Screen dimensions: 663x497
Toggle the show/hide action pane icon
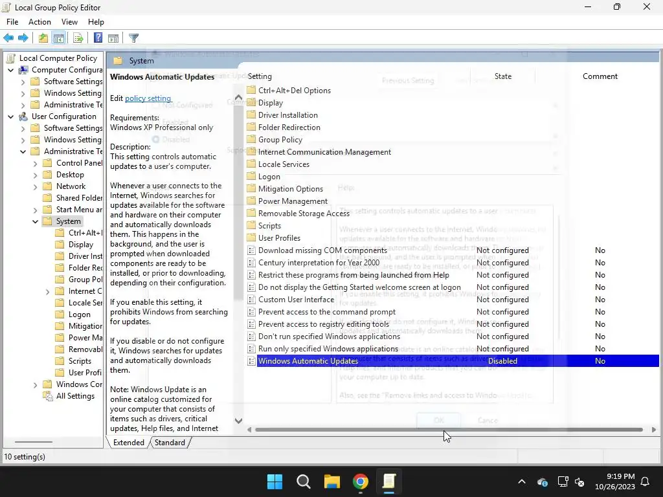tap(113, 38)
